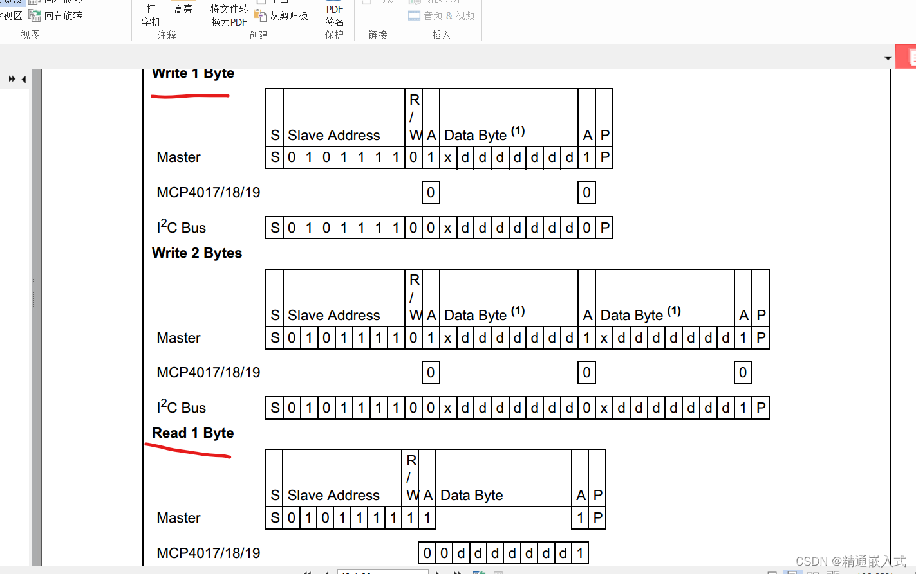This screenshot has height=574, width=916.
Task: Open the dropdown arrow below the ribbon's right end
Action: click(x=888, y=58)
